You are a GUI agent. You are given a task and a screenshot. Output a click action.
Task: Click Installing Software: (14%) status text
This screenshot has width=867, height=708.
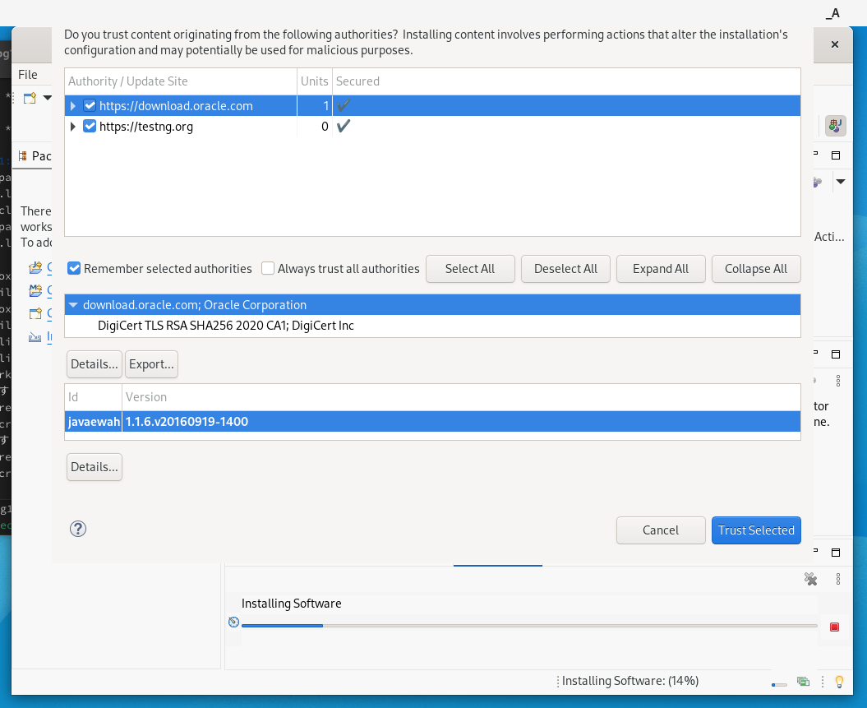[630, 681]
